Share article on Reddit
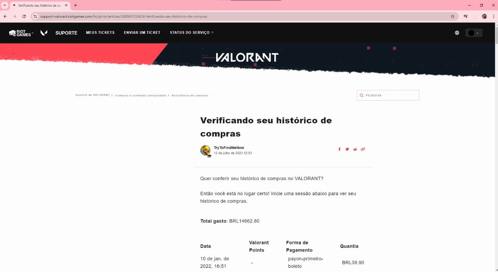The image size is (498, 272). click(x=355, y=149)
